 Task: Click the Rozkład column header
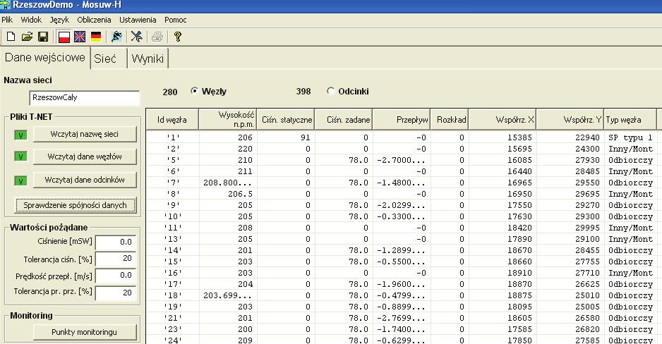[449, 120]
